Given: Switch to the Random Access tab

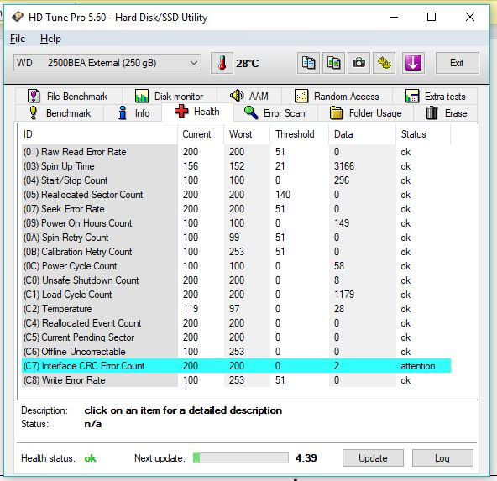Looking at the screenshot, I should pos(337,96).
